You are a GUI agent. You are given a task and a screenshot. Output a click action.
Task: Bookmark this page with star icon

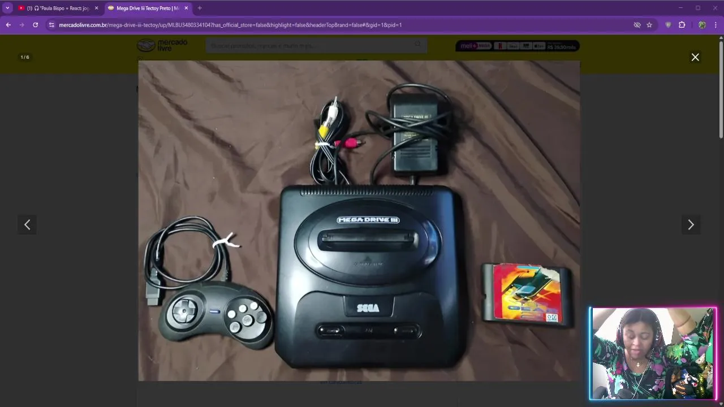pyautogui.click(x=649, y=25)
